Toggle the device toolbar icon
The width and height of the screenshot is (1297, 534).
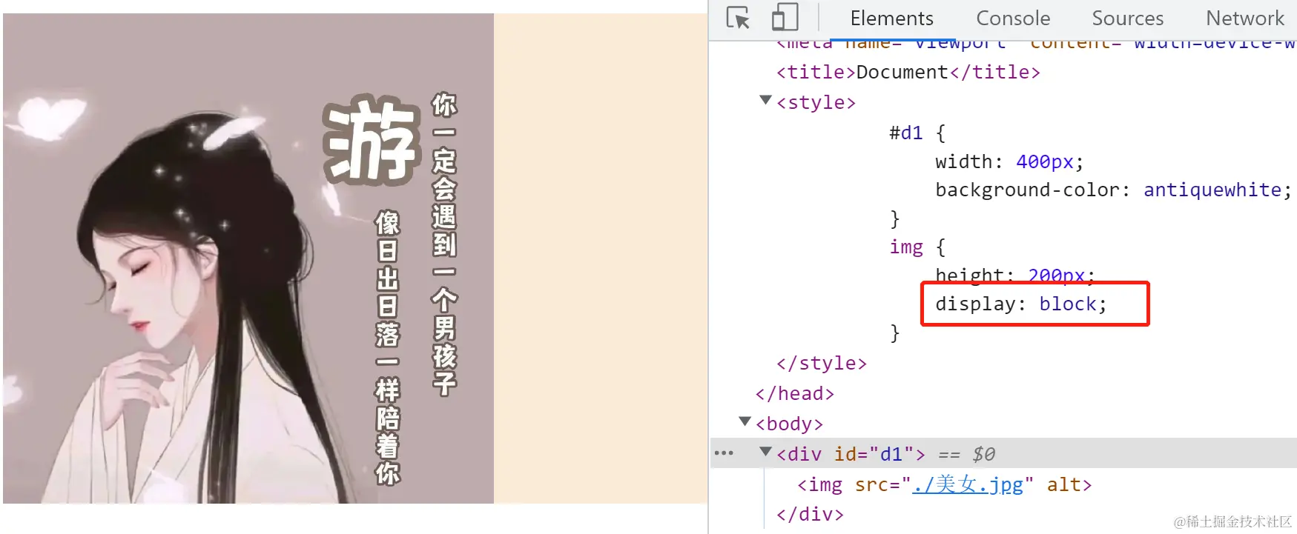click(x=785, y=18)
